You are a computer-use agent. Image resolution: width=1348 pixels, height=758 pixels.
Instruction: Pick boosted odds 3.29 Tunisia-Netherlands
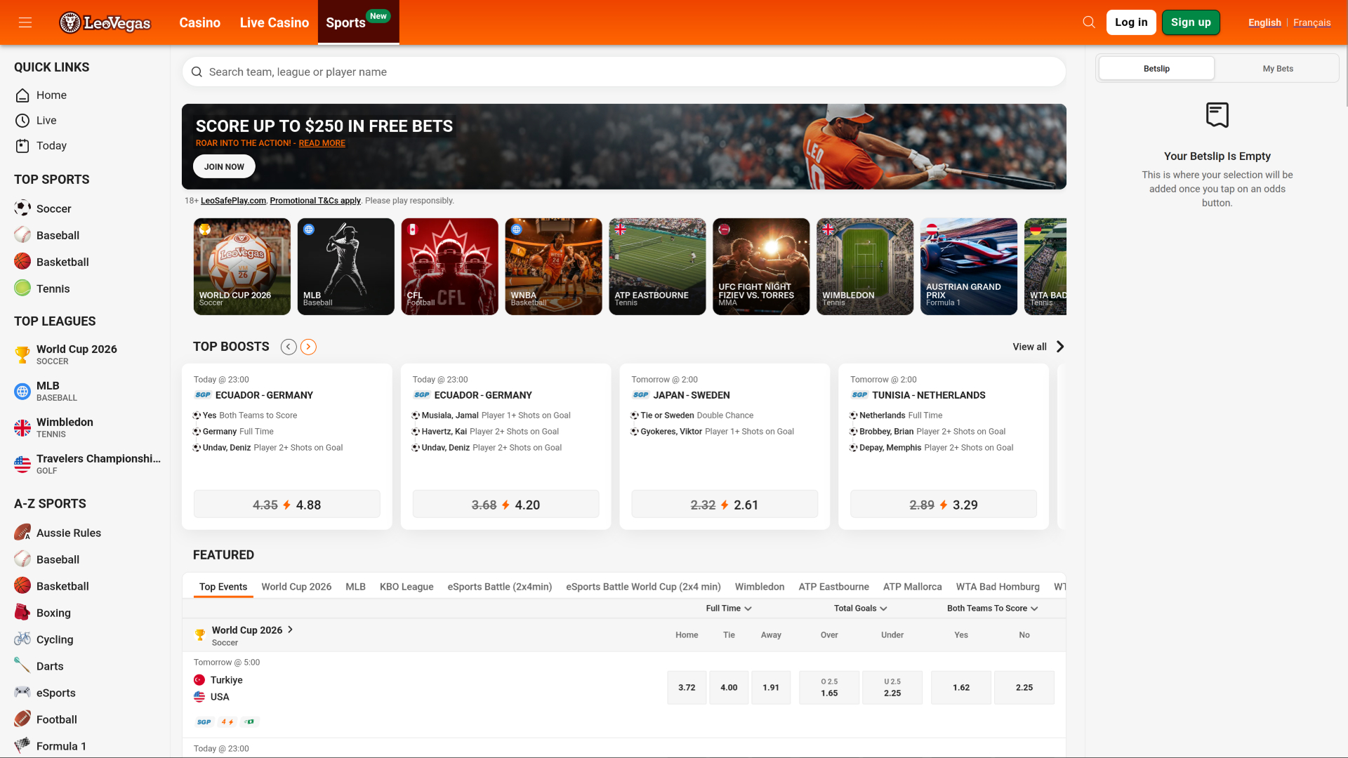[944, 504]
